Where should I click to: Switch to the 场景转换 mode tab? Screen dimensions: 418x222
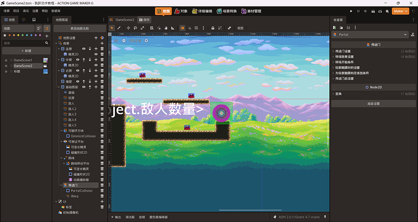(x=227, y=11)
